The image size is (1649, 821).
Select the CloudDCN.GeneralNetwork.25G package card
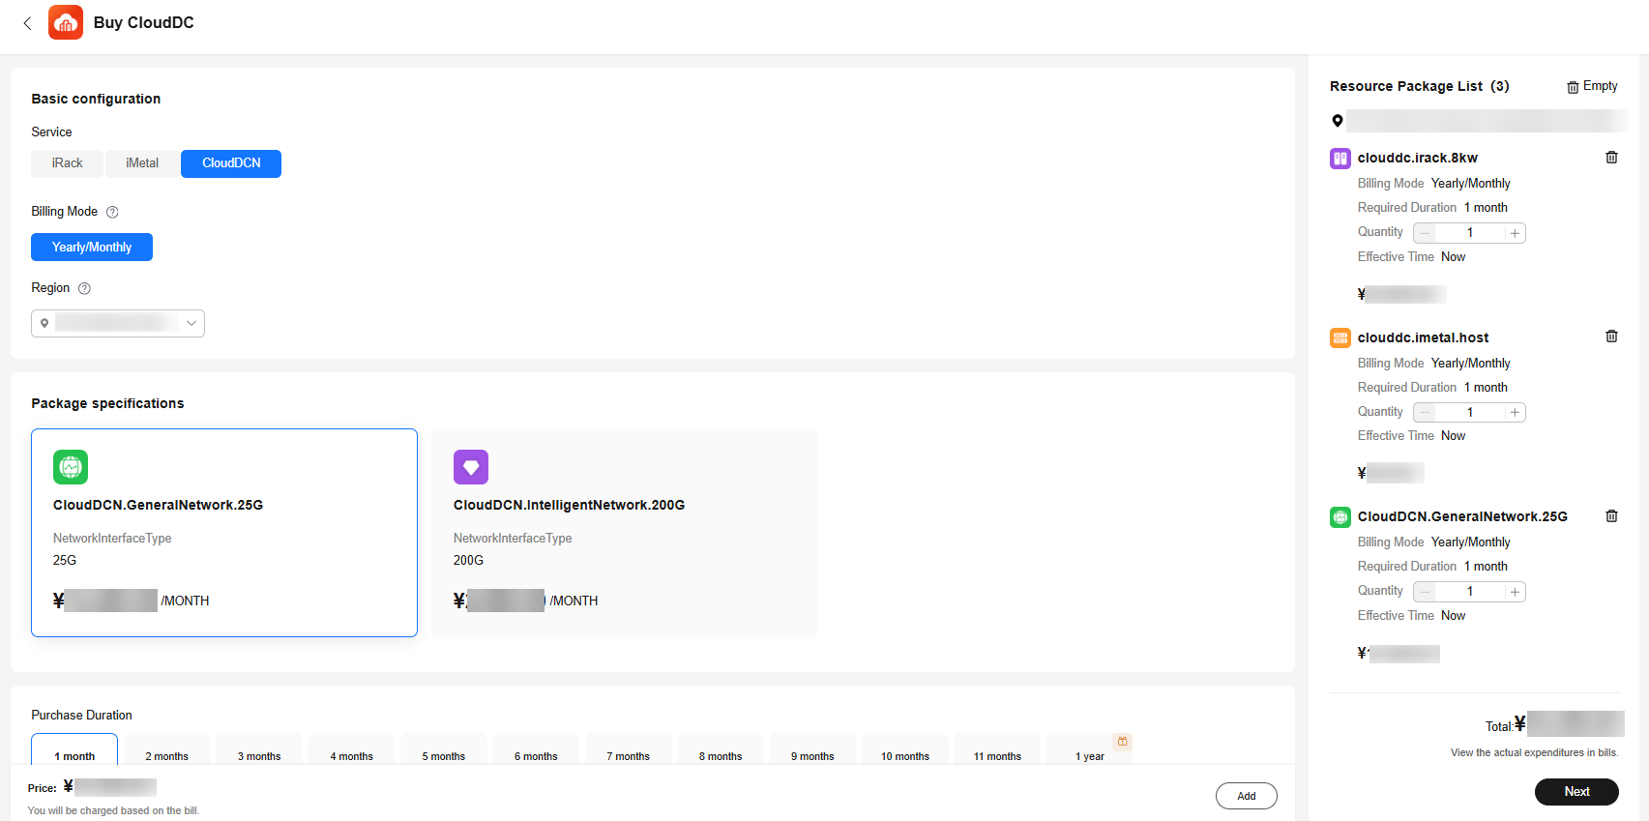pos(224,533)
